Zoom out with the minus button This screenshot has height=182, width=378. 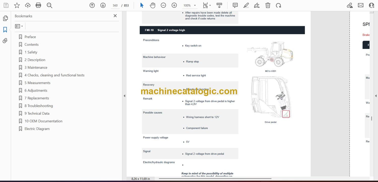(163, 5)
